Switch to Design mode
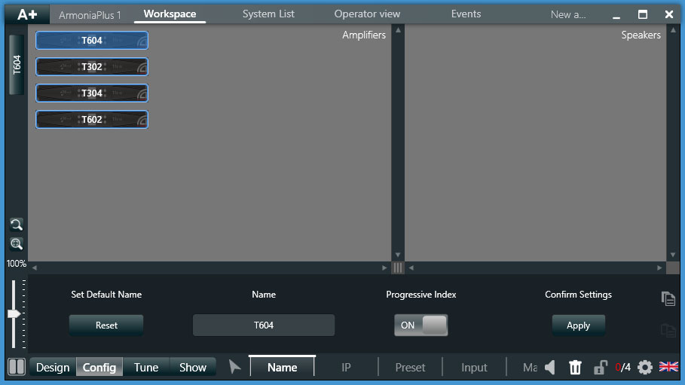 tap(53, 367)
